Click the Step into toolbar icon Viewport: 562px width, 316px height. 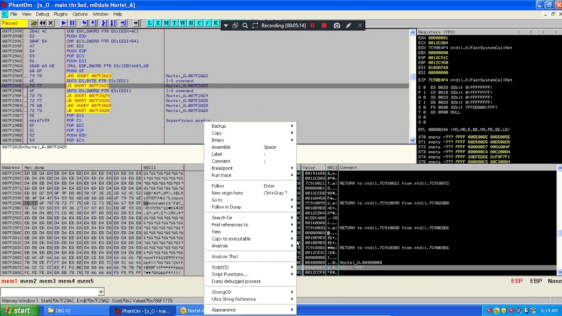(85, 23)
